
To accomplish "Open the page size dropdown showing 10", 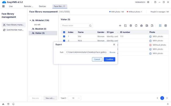I will pyautogui.click(x=74, y=98).
